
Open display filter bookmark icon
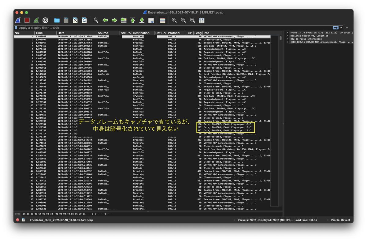click(16, 28)
